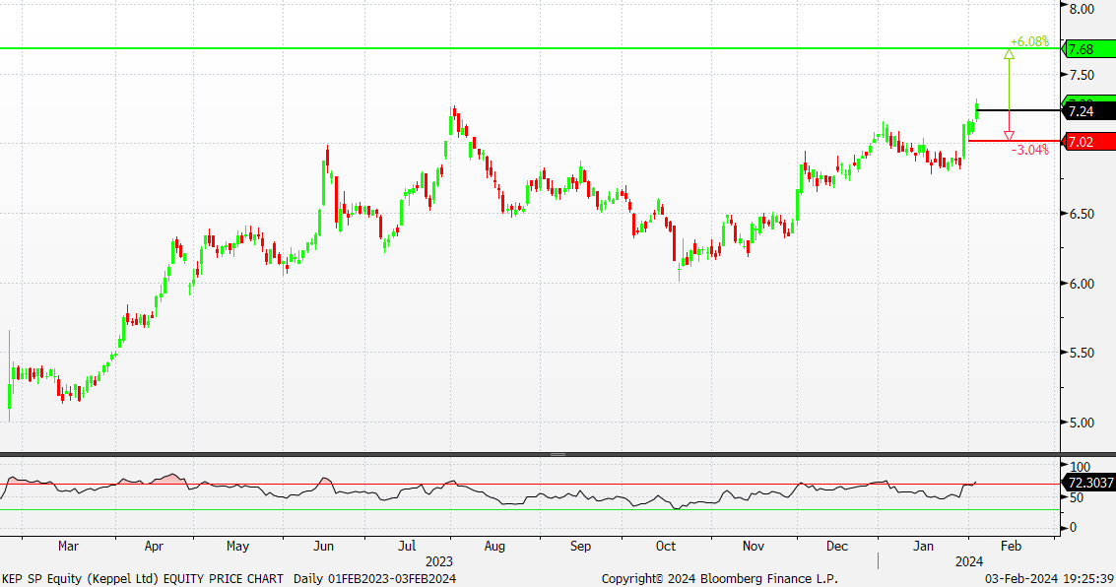Click the green horizontal target line

(492, 47)
